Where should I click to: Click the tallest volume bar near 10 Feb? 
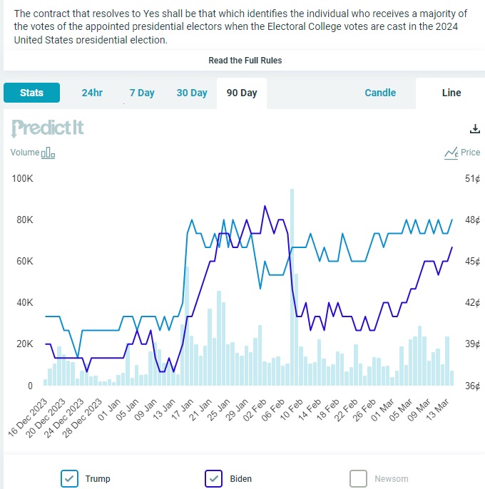(292, 285)
